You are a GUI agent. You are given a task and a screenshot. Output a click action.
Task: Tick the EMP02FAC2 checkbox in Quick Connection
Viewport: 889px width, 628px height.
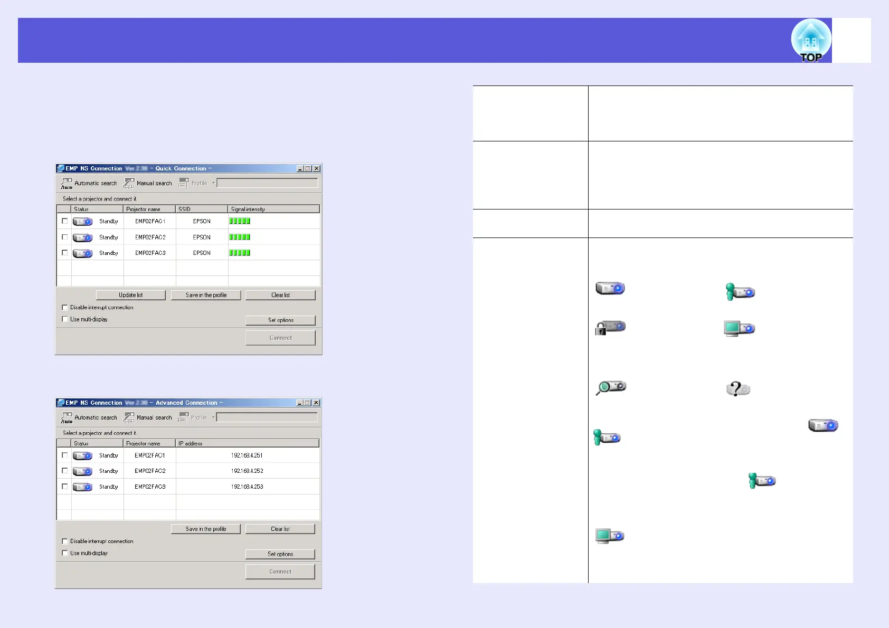coord(64,237)
